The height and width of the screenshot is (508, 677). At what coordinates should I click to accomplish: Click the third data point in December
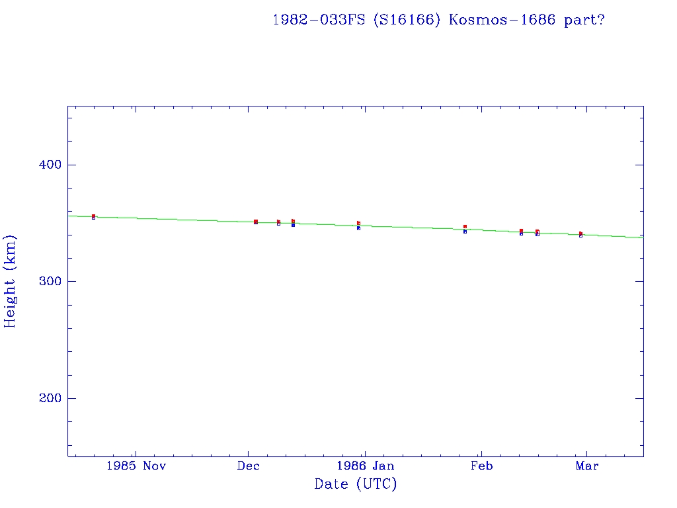(293, 223)
